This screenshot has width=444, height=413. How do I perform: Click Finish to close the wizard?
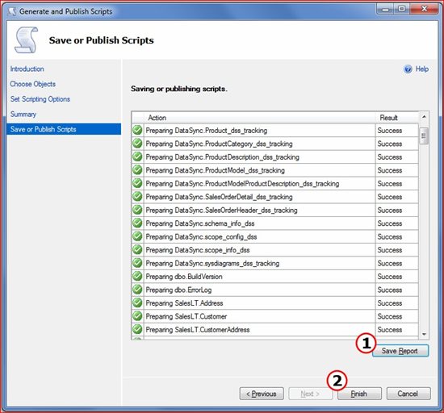(359, 394)
